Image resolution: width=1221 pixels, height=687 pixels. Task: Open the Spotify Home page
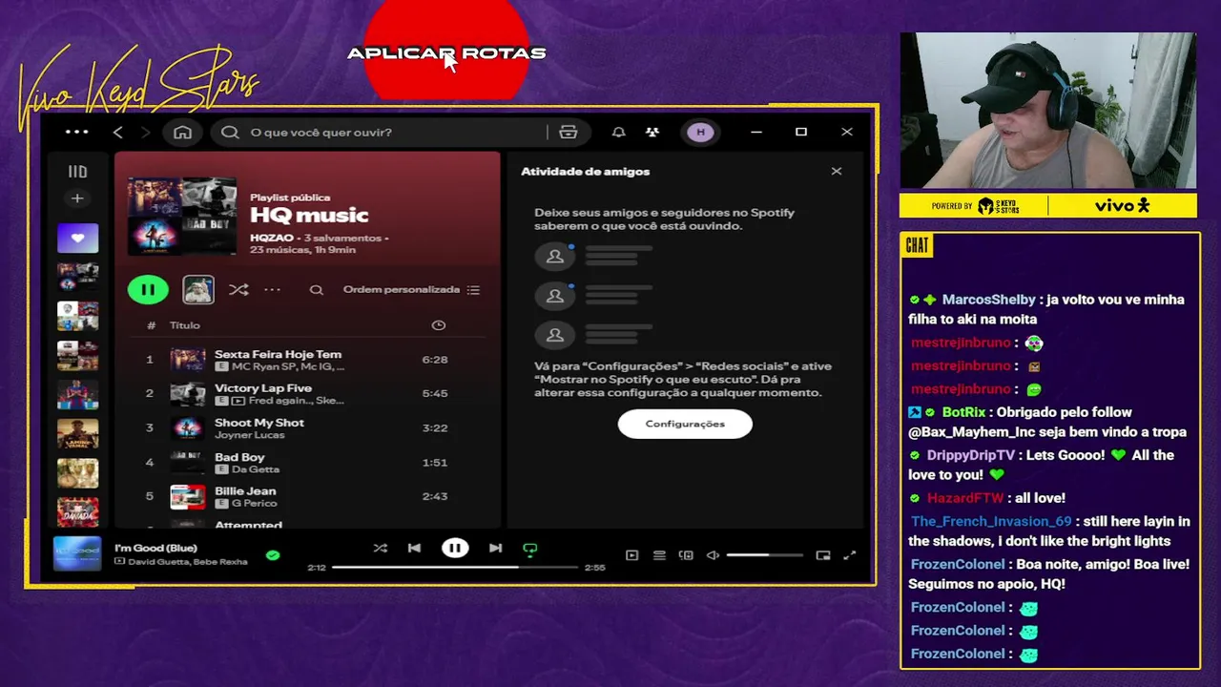tap(182, 132)
